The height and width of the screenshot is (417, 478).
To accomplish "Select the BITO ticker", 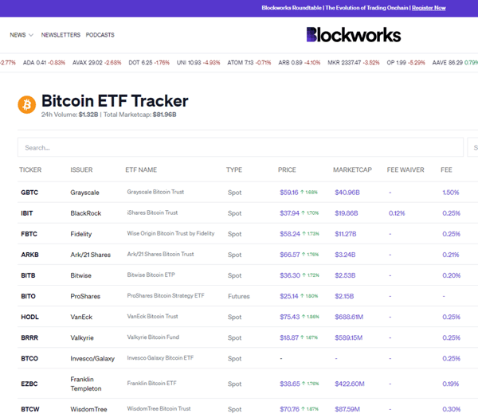I will point(28,296).
